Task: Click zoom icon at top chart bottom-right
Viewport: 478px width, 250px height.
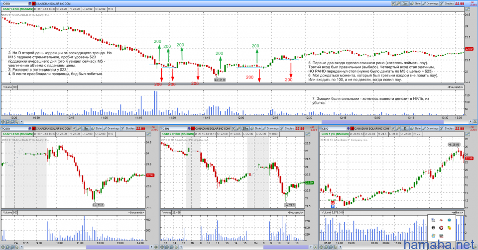Action: (x=475, y=122)
